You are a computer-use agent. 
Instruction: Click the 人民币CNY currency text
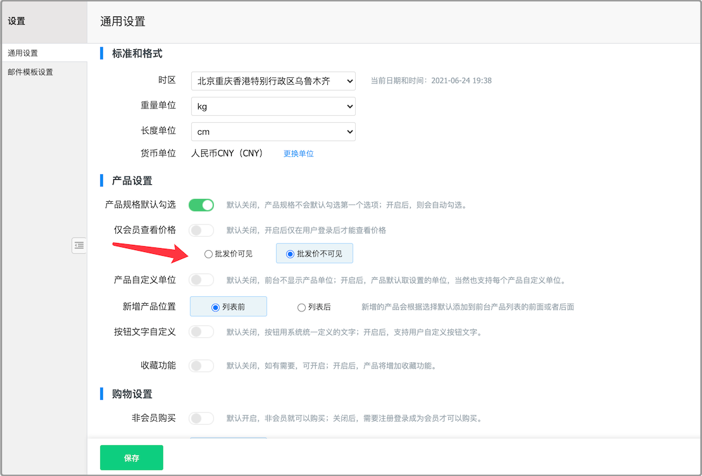pos(227,153)
